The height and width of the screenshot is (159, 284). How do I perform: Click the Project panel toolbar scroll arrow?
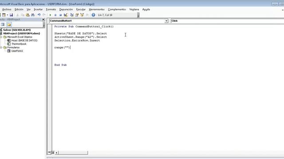click(x=44, y=25)
